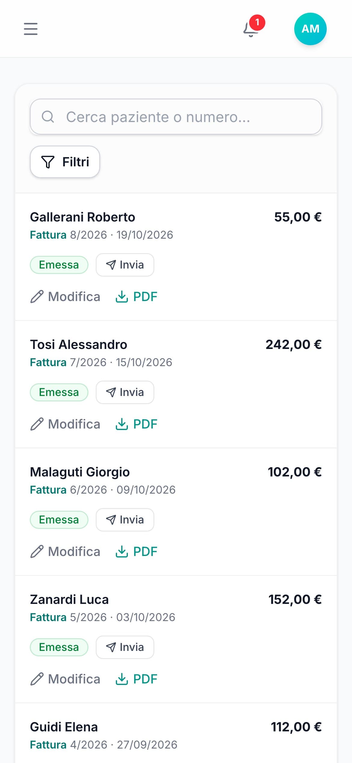Click paper-plane icon on Malaguti Giorgio invoice
Image resolution: width=352 pixels, height=763 pixels.
pos(111,520)
